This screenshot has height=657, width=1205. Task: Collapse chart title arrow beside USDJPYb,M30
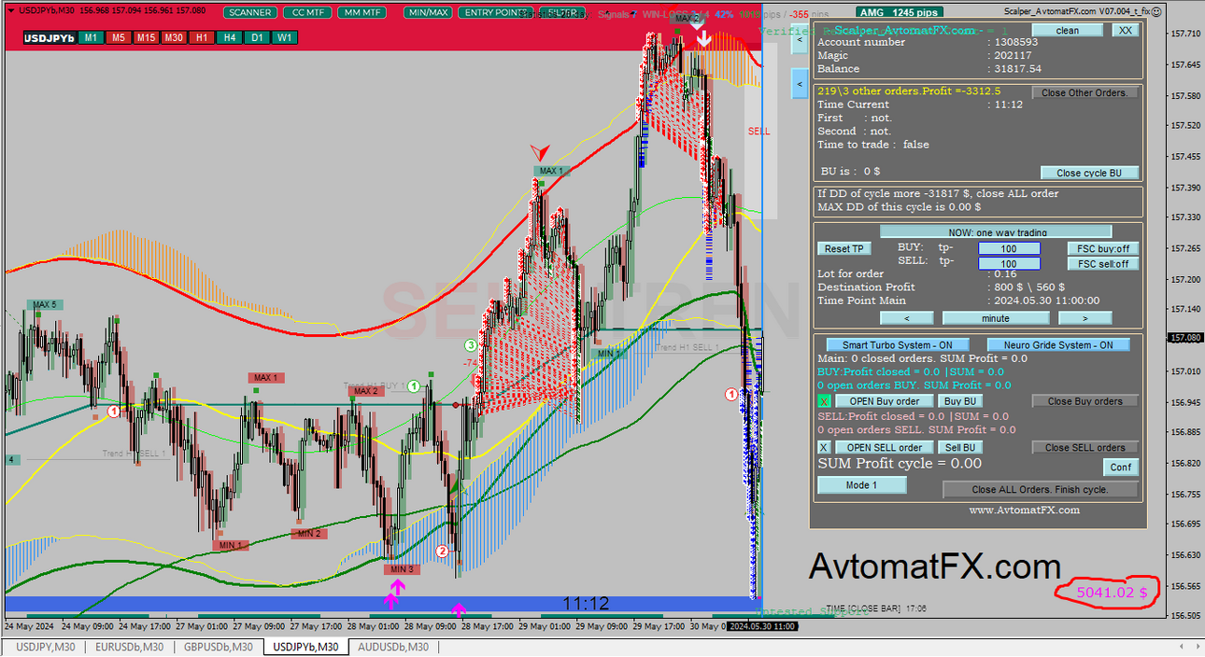(9, 10)
